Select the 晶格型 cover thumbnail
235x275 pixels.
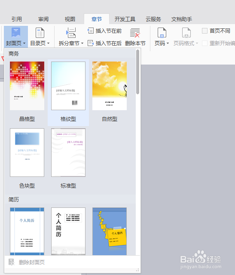tap(27, 86)
